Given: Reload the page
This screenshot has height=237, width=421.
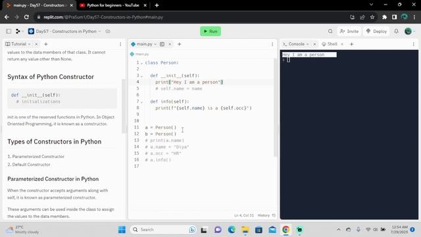Looking at the screenshot, I should (26, 17).
